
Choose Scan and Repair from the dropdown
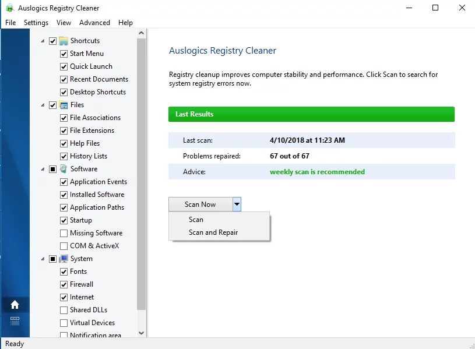pos(213,232)
